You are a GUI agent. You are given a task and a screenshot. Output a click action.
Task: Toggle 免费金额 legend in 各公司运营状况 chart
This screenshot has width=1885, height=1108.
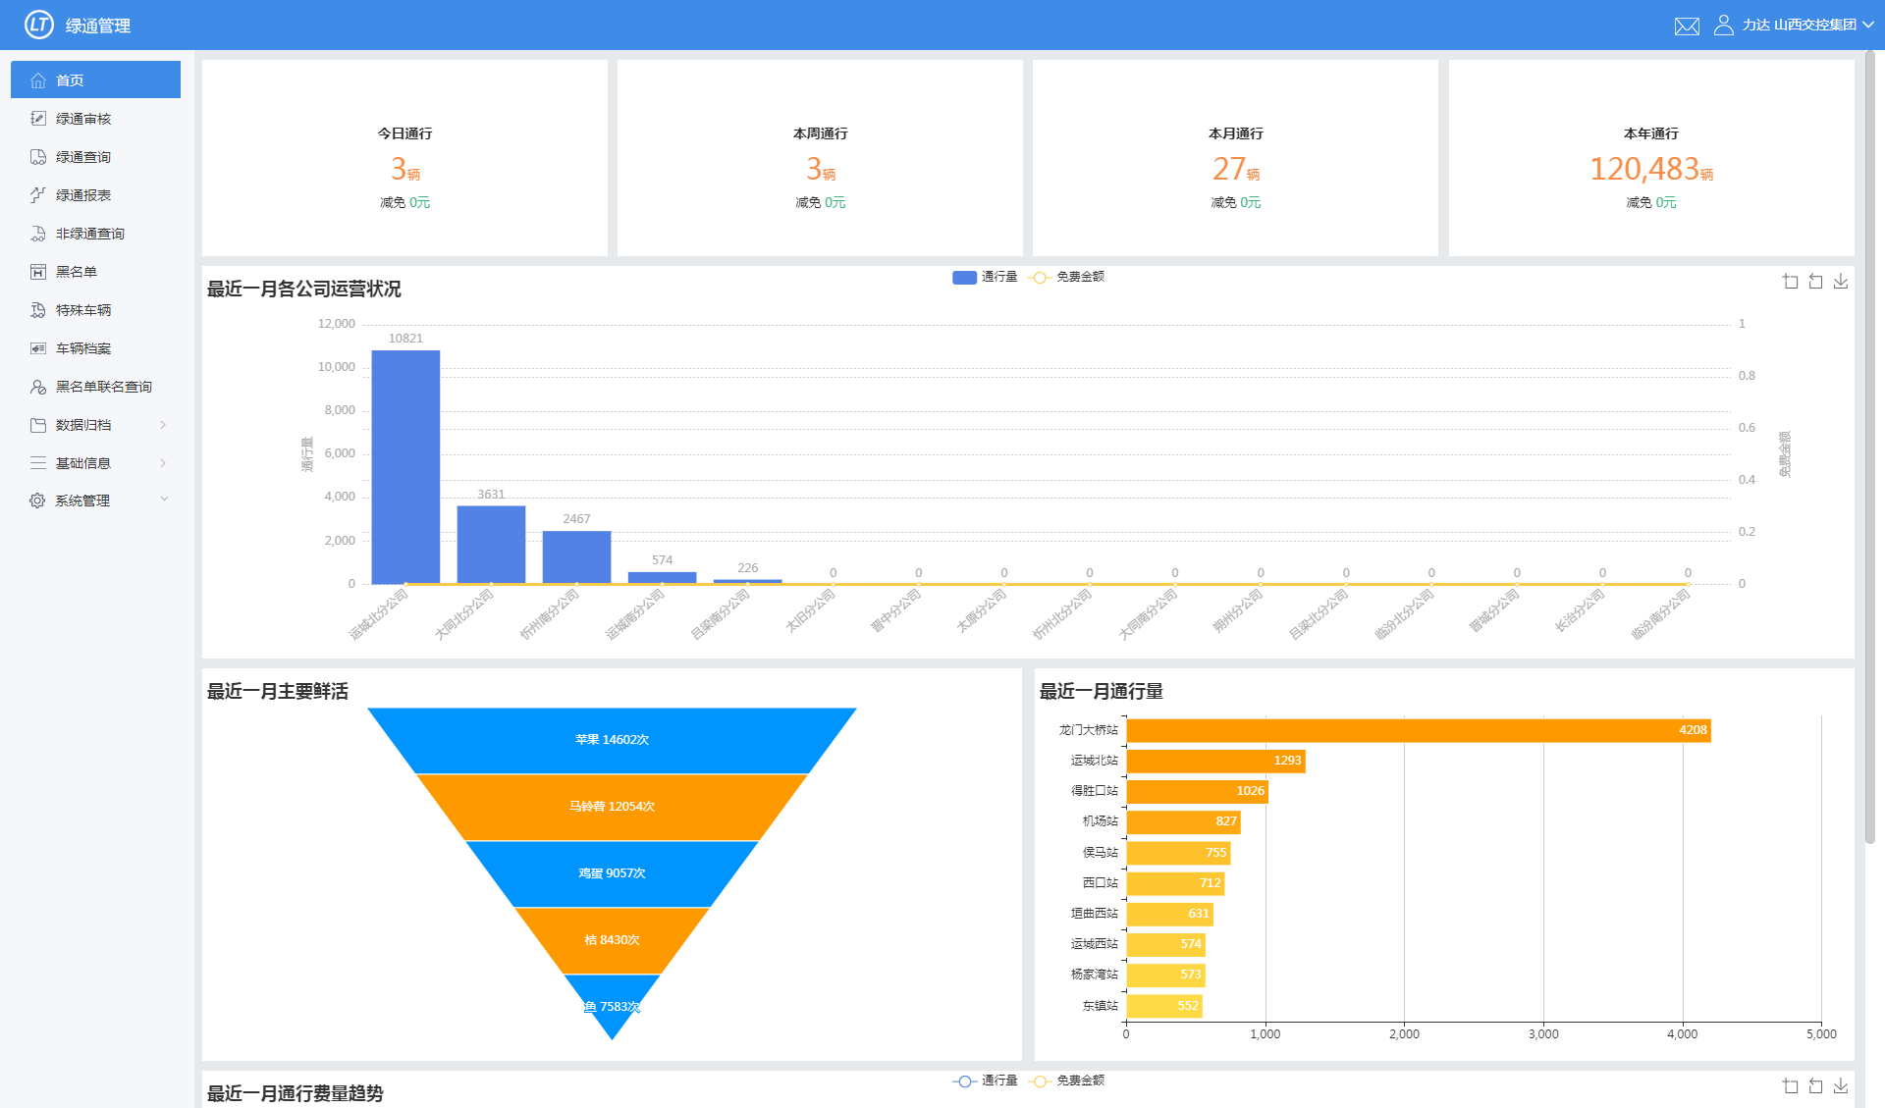[x=1066, y=277]
